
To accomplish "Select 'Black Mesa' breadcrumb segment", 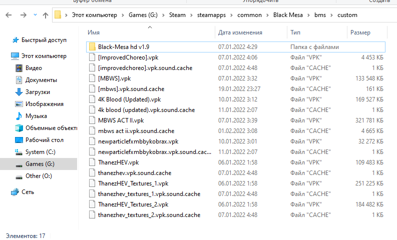I will point(288,15).
